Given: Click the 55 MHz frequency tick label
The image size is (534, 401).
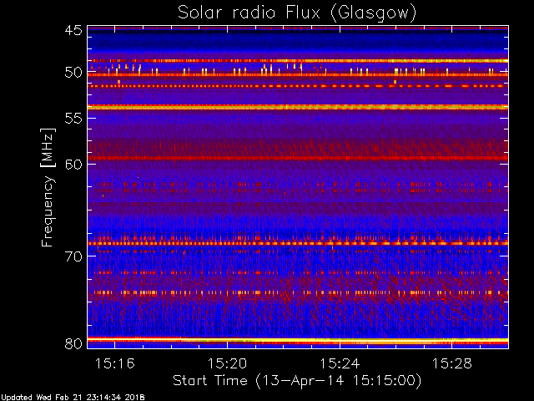Looking at the screenshot, I should pos(73,119).
